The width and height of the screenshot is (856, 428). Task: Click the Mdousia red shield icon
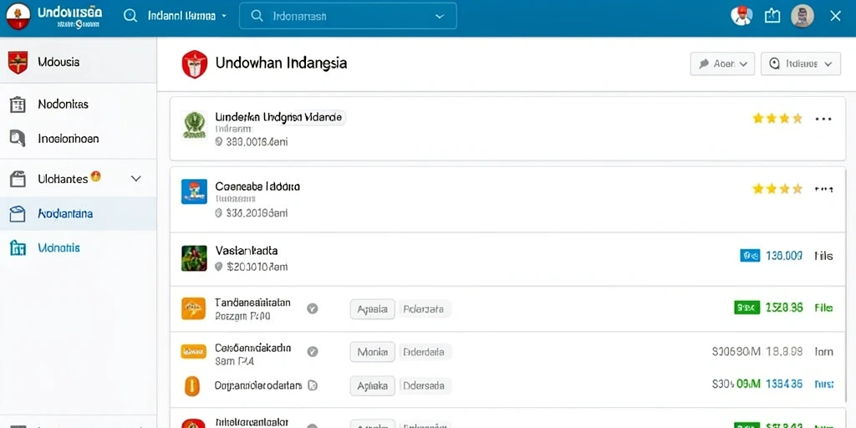[x=18, y=62]
